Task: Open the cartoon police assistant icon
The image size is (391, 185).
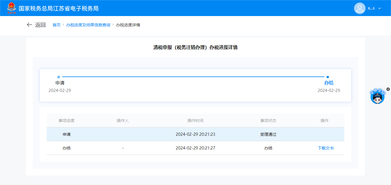Action: 377,97
